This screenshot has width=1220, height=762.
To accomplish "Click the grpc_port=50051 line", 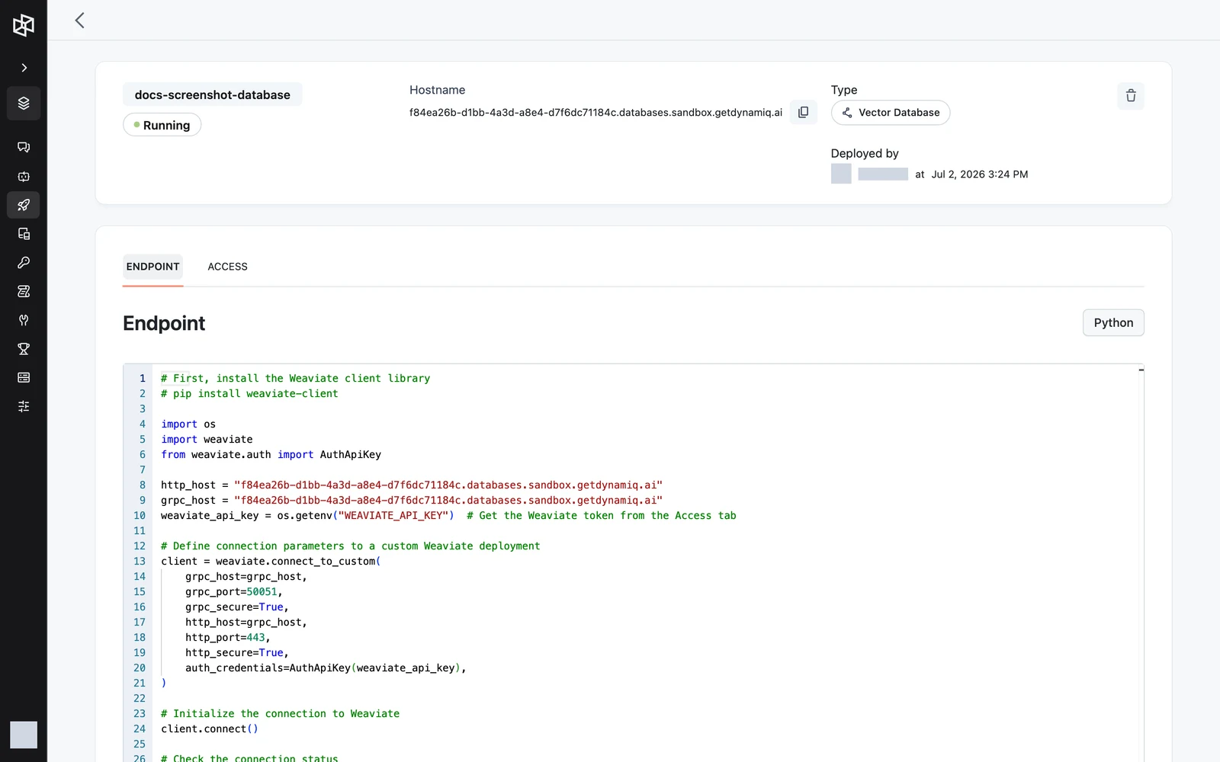I will tap(234, 592).
